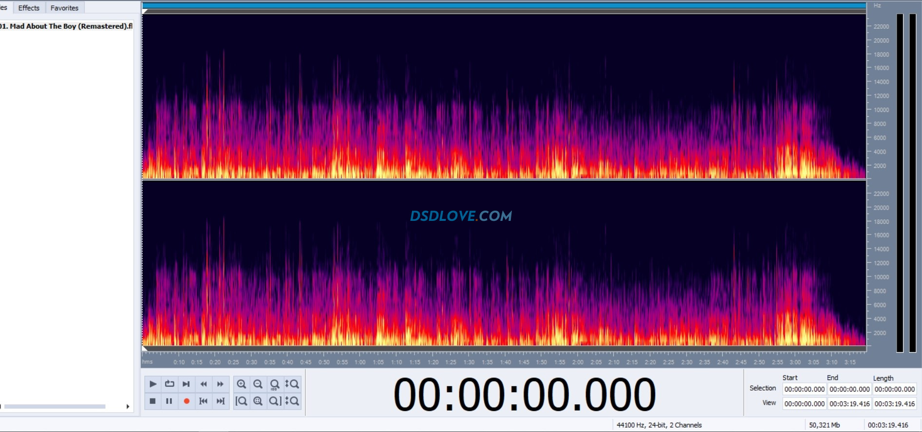Click the Zoom to Selection icon

coord(258,401)
